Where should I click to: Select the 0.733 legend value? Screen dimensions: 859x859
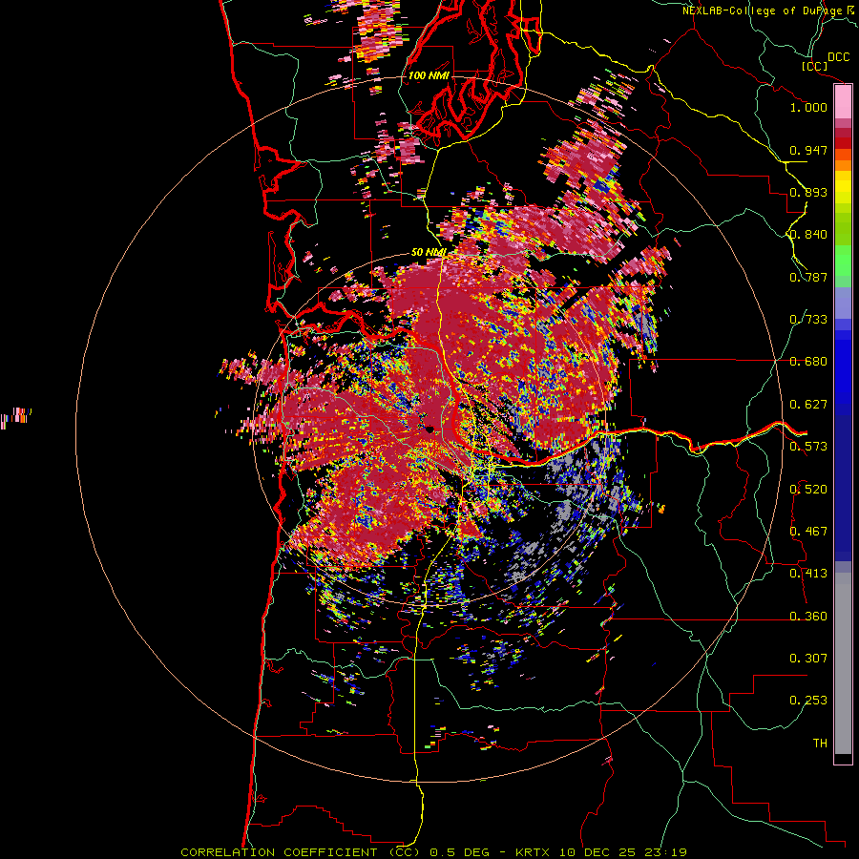coord(808,320)
